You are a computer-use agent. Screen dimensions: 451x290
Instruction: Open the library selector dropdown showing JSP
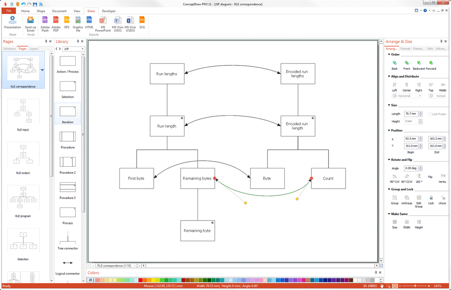pos(83,48)
